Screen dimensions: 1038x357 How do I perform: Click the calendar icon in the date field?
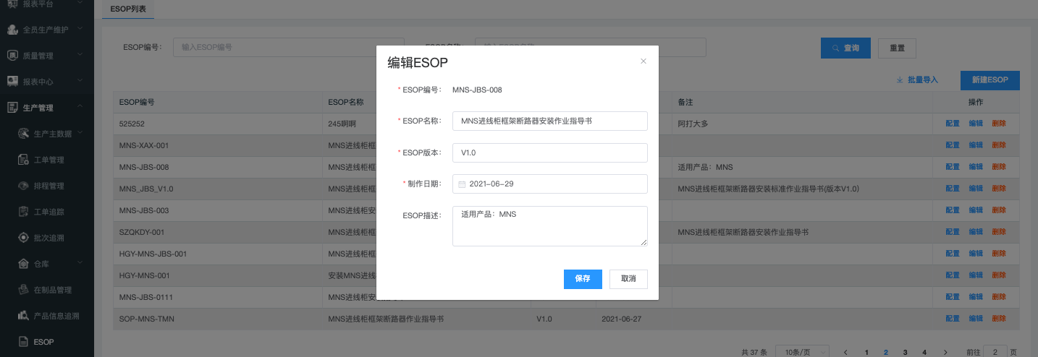463,184
